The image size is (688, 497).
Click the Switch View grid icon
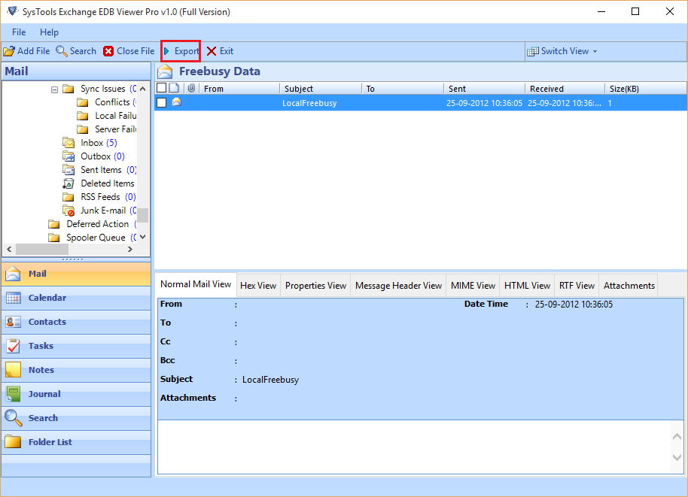tap(533, 51)
